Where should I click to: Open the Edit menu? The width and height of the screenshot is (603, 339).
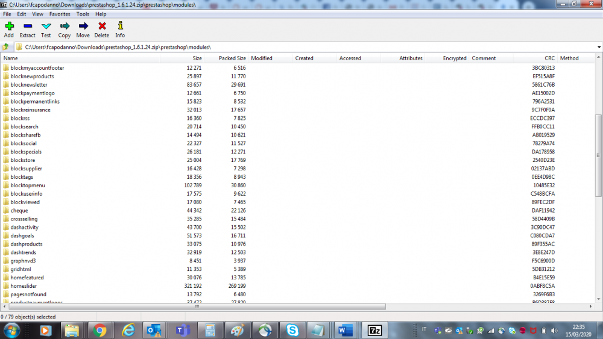click(x=22, y=14)
